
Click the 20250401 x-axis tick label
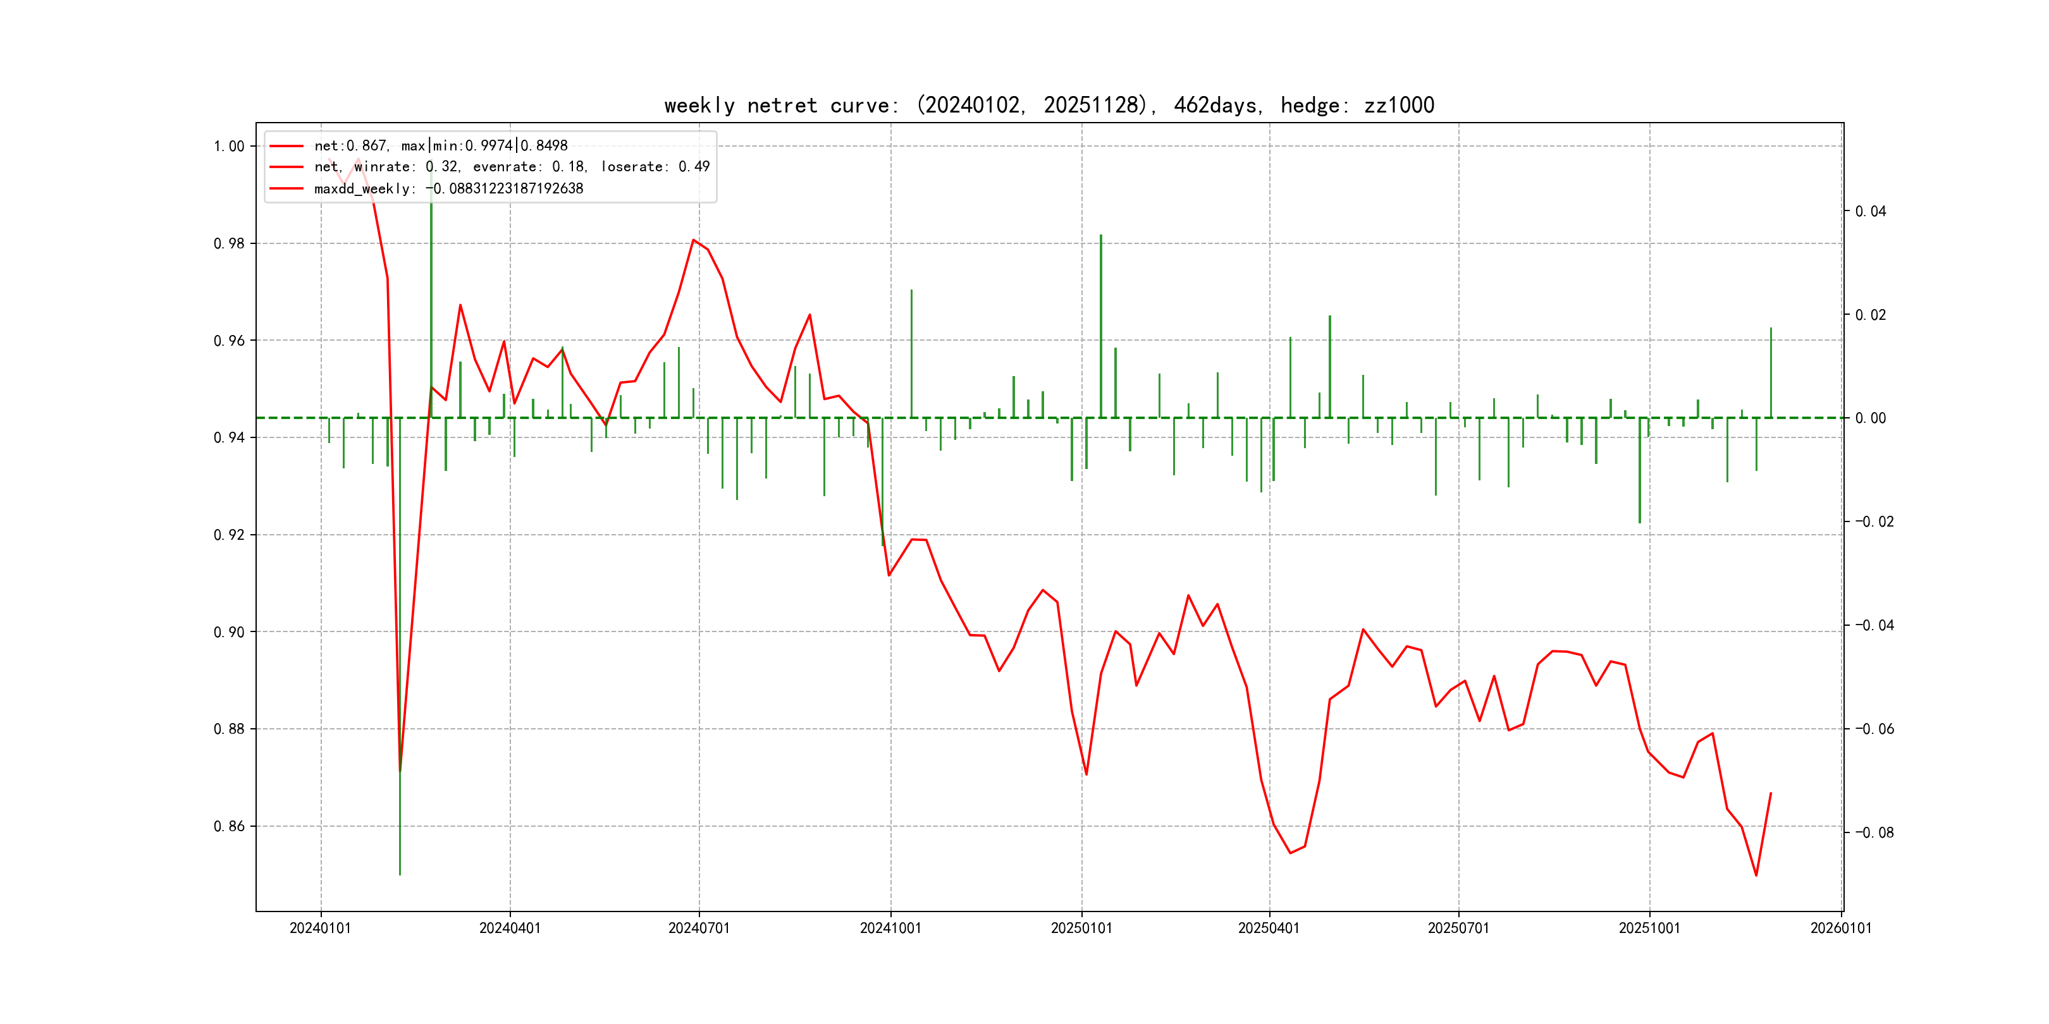pos(1269,928)
